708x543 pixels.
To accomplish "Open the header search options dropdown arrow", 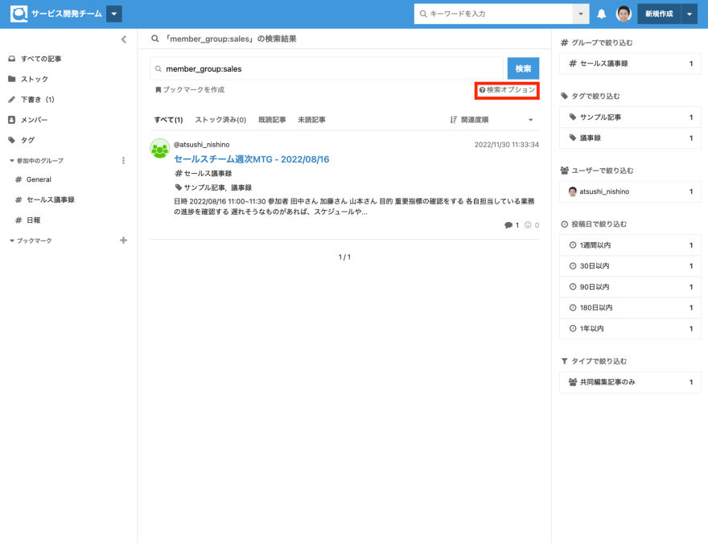I will pos(581,14).
